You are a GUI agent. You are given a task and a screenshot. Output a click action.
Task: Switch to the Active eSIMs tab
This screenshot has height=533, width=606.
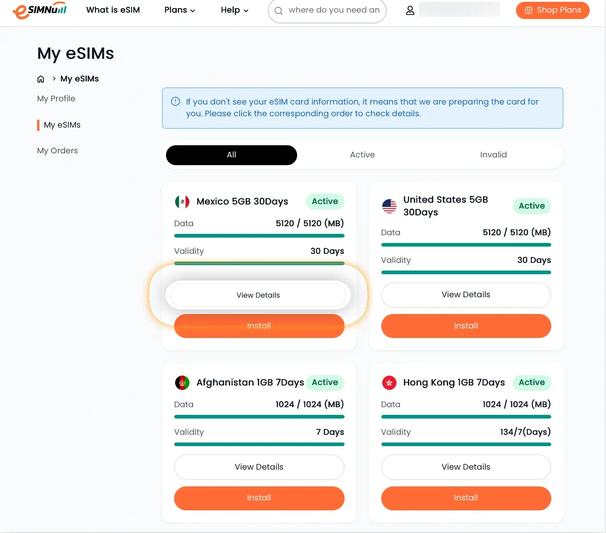click(362, 155)
